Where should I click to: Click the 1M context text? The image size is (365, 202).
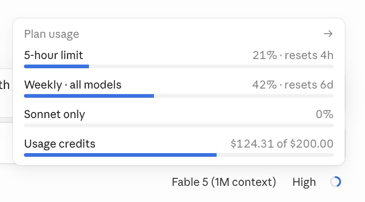(244, 182)
